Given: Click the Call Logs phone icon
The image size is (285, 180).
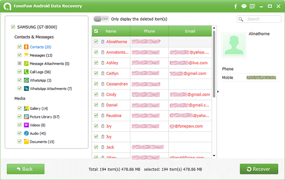Looking at the screenshot, I should click(26, 72).
